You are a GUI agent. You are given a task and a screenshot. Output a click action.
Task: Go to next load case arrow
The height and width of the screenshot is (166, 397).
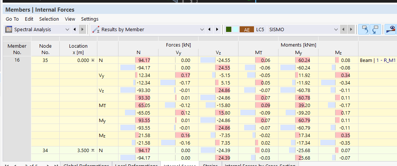[x=351, y=29]
